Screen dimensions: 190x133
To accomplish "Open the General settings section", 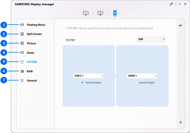I will tap(32, 81).
